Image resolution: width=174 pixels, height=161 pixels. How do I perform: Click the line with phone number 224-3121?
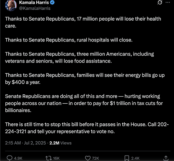[60, 131]
